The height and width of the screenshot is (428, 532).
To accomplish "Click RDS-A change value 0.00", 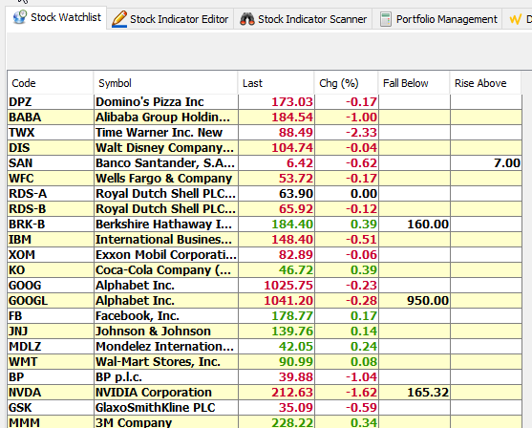I will pyautogui.click(x=347, y=194).
